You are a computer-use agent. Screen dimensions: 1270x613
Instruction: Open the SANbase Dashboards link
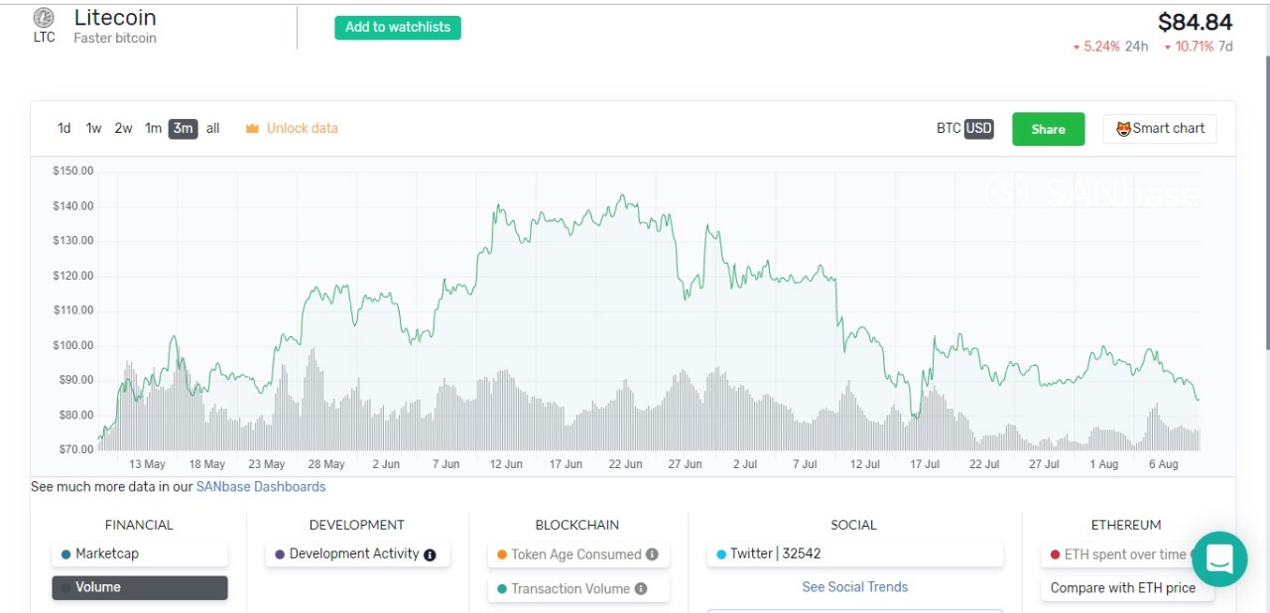tap(261, 487)
